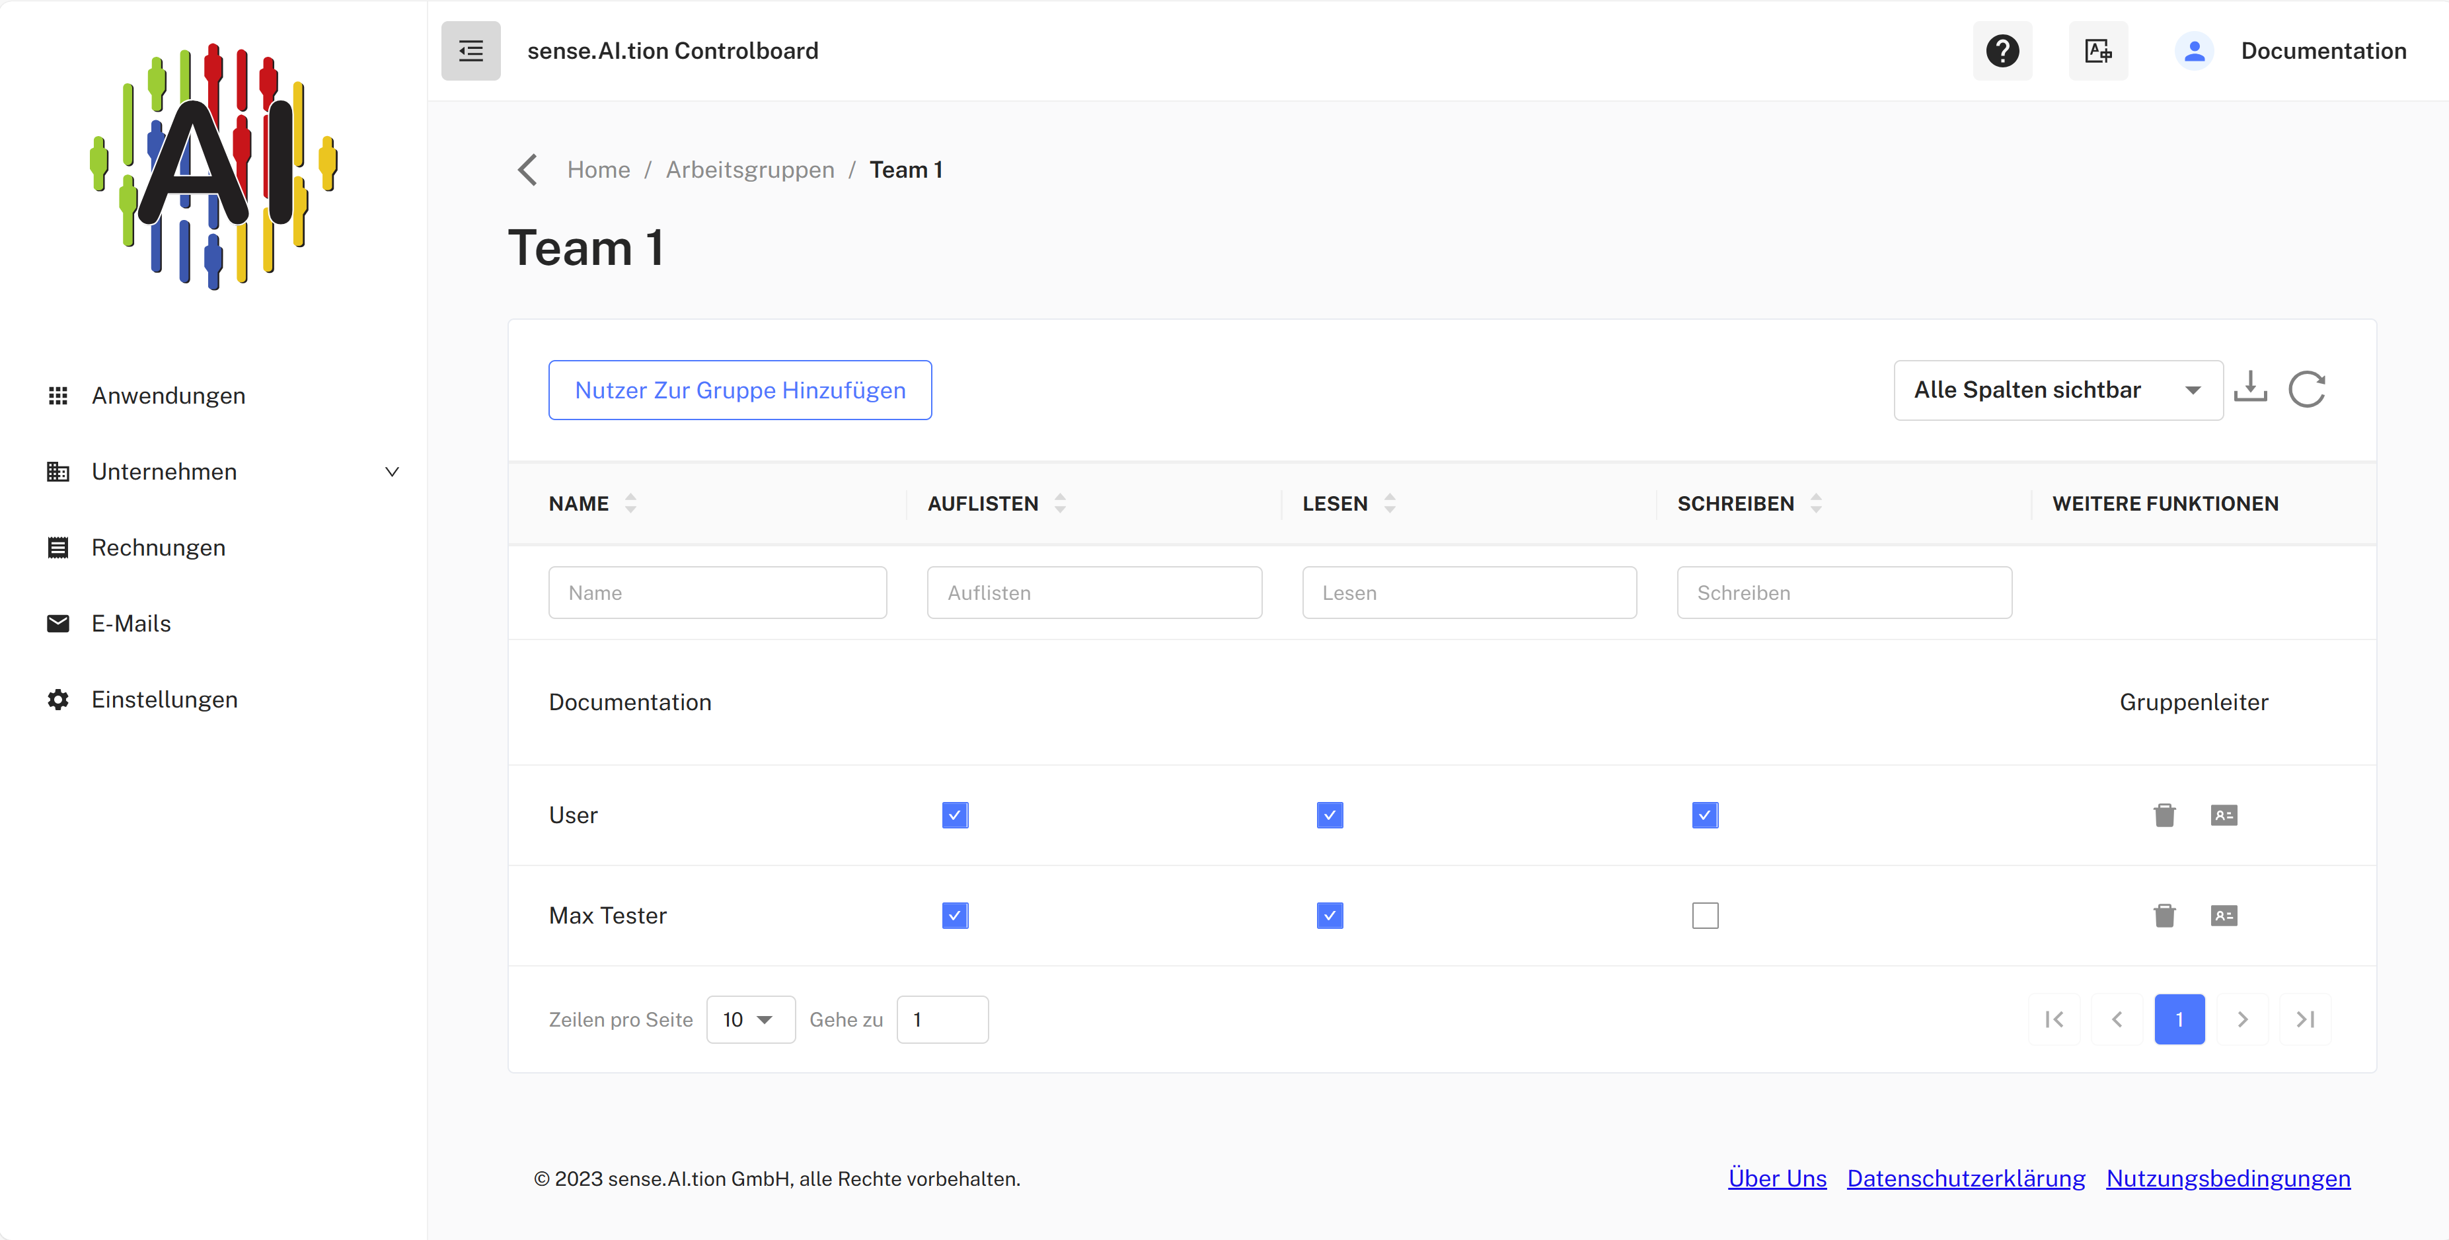The height and width of the screenshot is (1240, 2449).
Task: Open the Über Uns link
Action: click(1777, 1179)
